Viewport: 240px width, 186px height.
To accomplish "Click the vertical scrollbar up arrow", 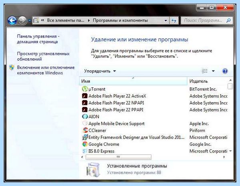I will (x=230, y=80).
